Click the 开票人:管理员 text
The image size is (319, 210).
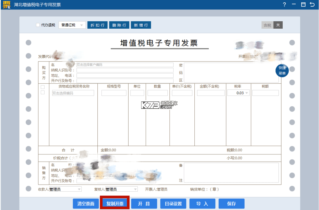156,189
